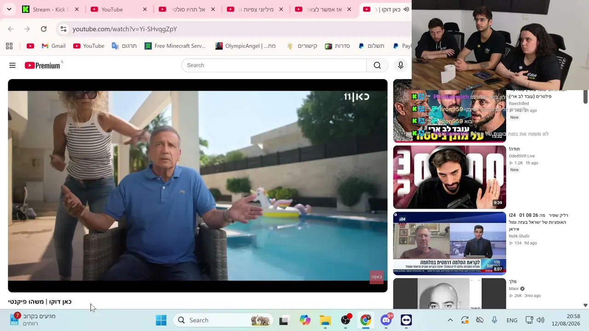The image size is (589, 331).
Task: Open the Relik Shafir channel name
Action: click(x=519, y=236)
